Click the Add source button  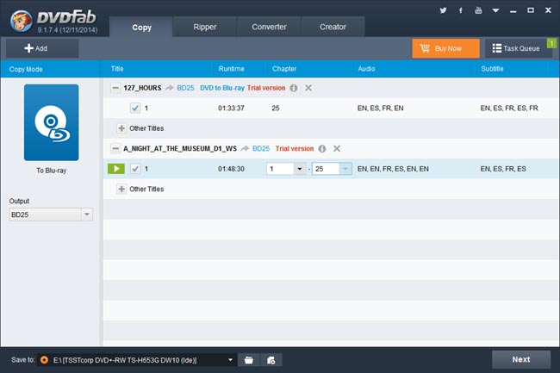pyautogui.click(x=42, y=48)
